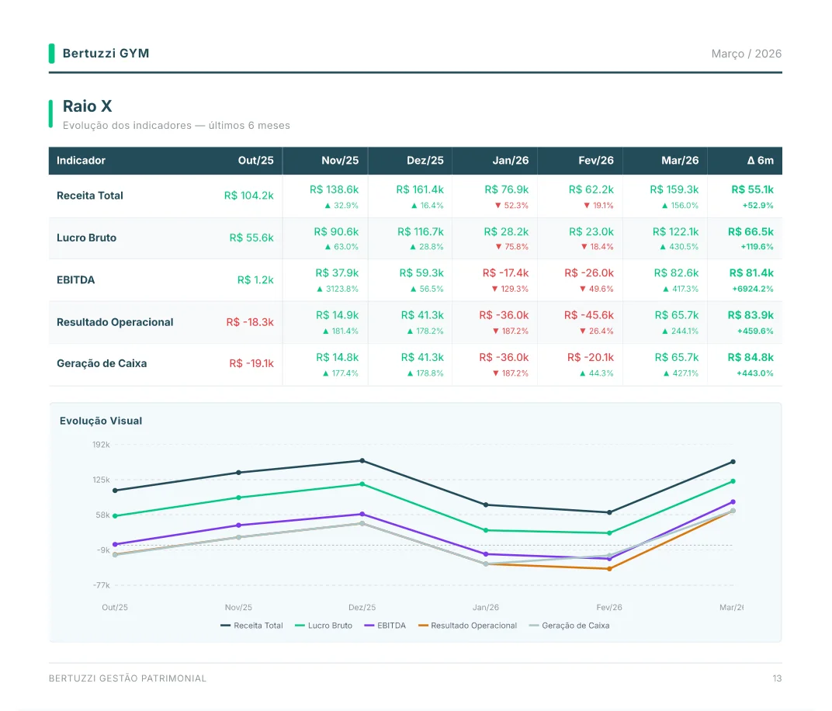This screenshot has width=832, height=711.
Task: Click Receita Total Fev/26 value R$ 62.2k
Action: [591, 189]
